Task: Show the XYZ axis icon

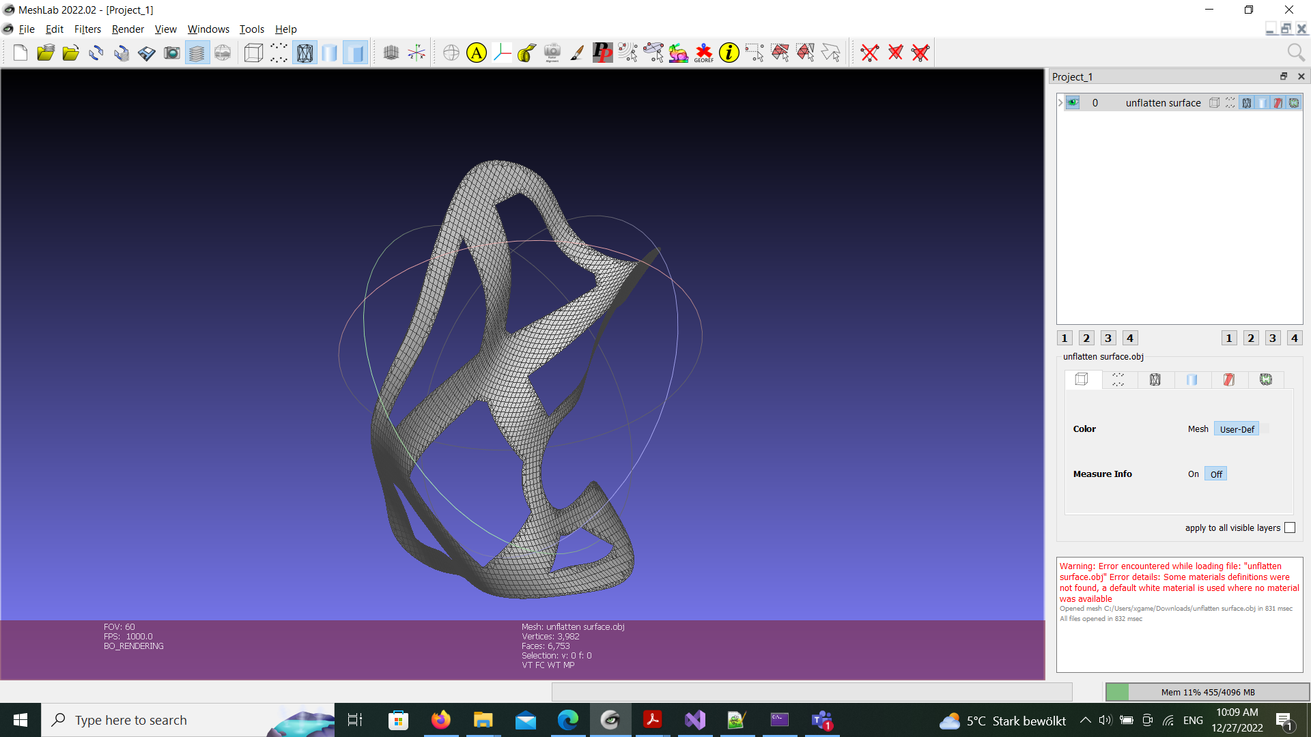Action: pyautogui.click(x=416, y=53)
